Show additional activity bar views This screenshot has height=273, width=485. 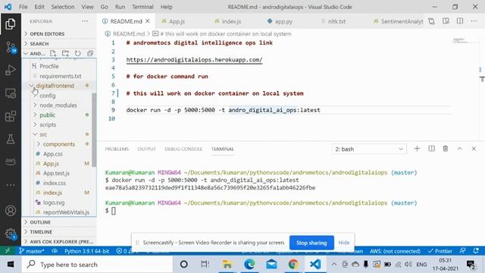11,185
